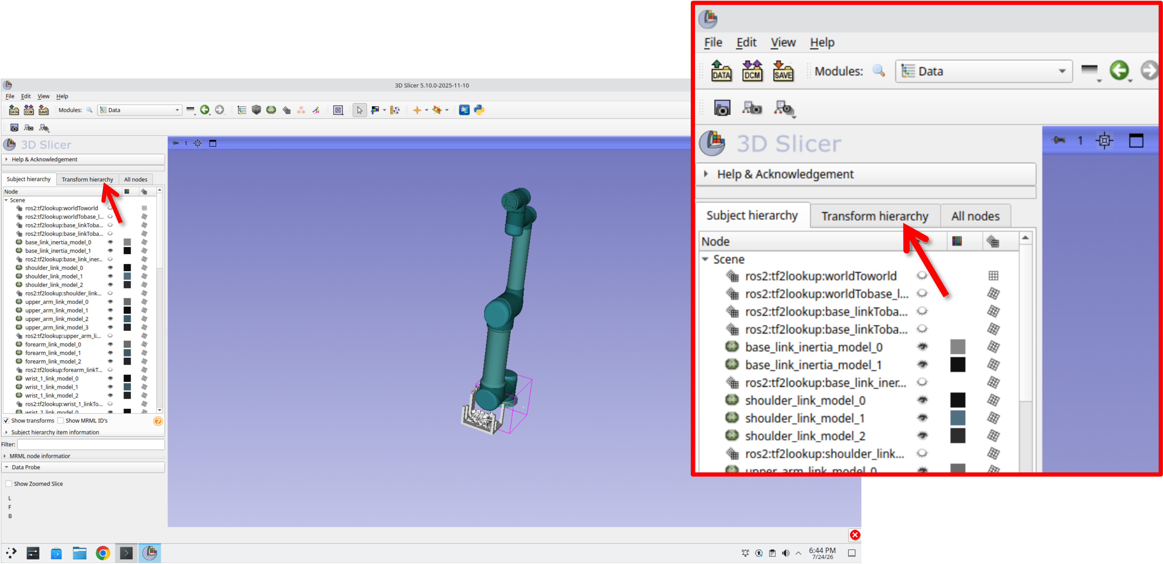Viewport: 1163px width, 564px height.
Task: Click the DATA load icon in main window
Action: (14, 110)
